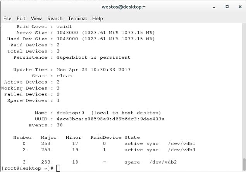Click the Events value '38'
The width and height of the screenshot is (246, 172).
tap(60, 125)
